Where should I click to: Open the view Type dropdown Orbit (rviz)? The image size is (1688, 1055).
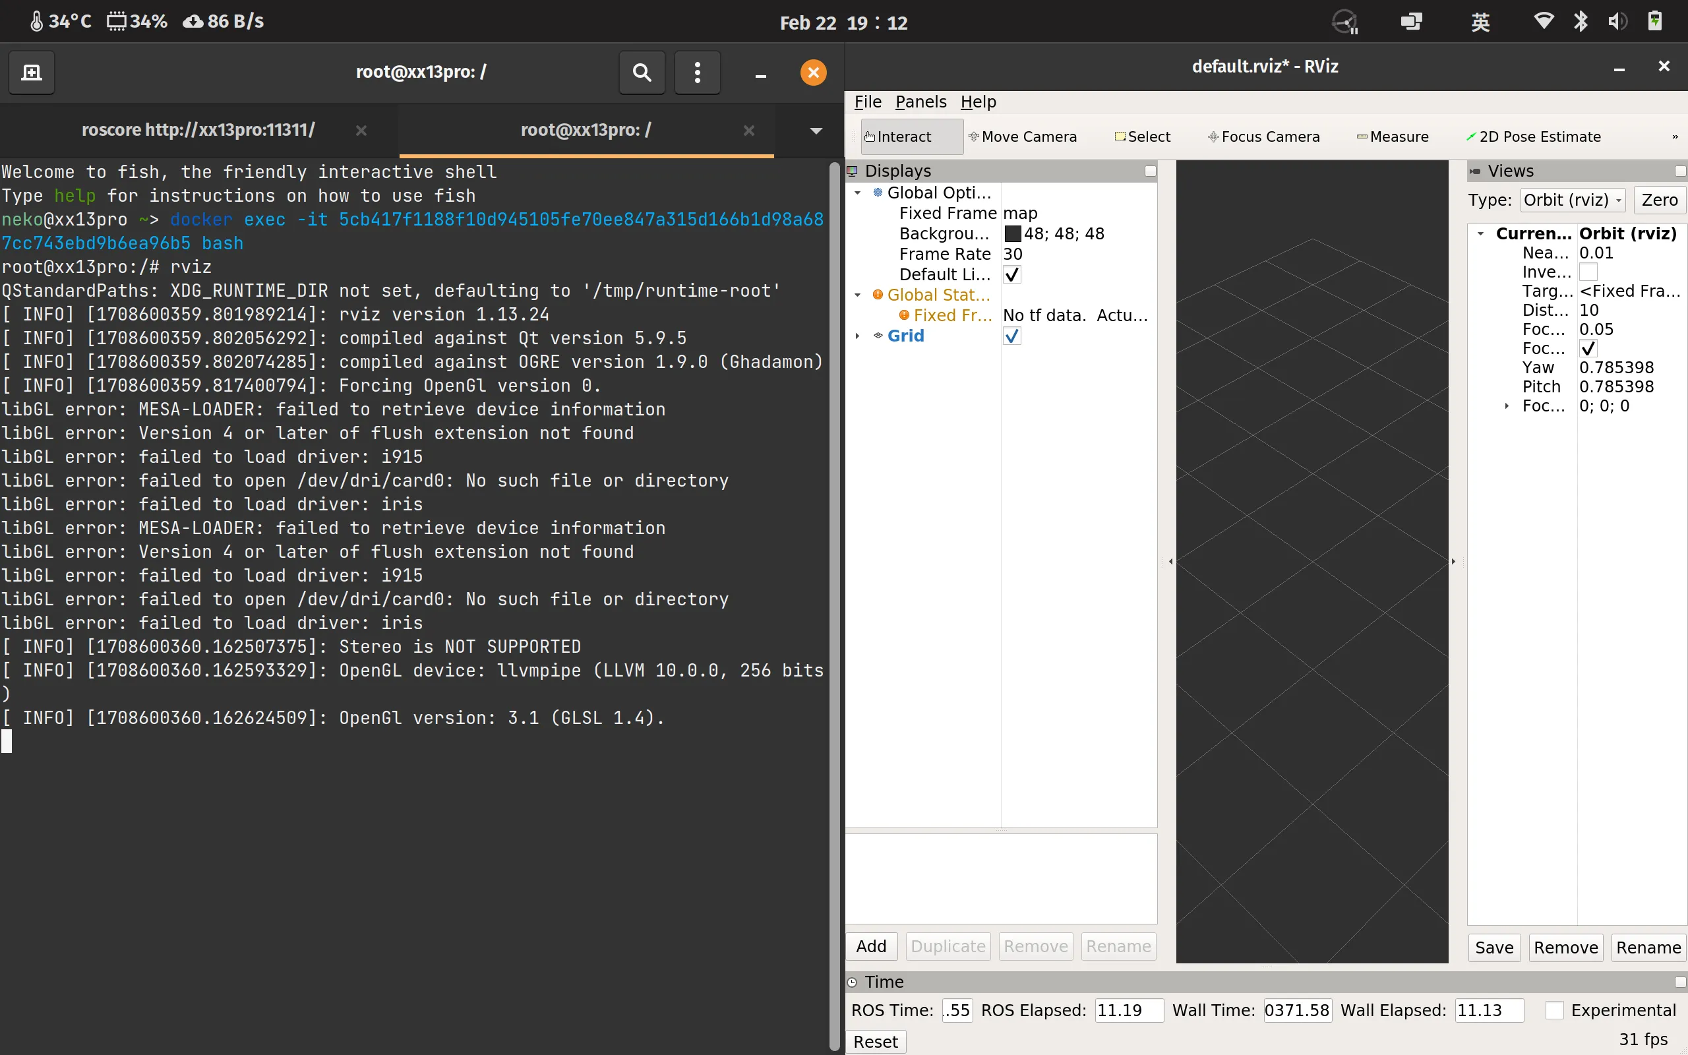point(1571,200)
